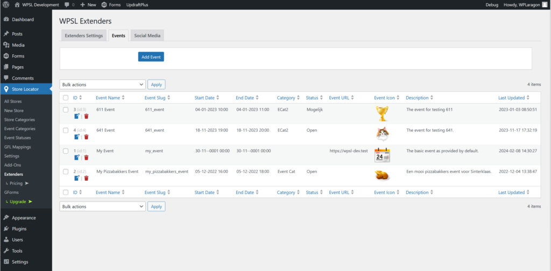Check the box for the My Pizzabakkers Event row

[x=66, y=172]
